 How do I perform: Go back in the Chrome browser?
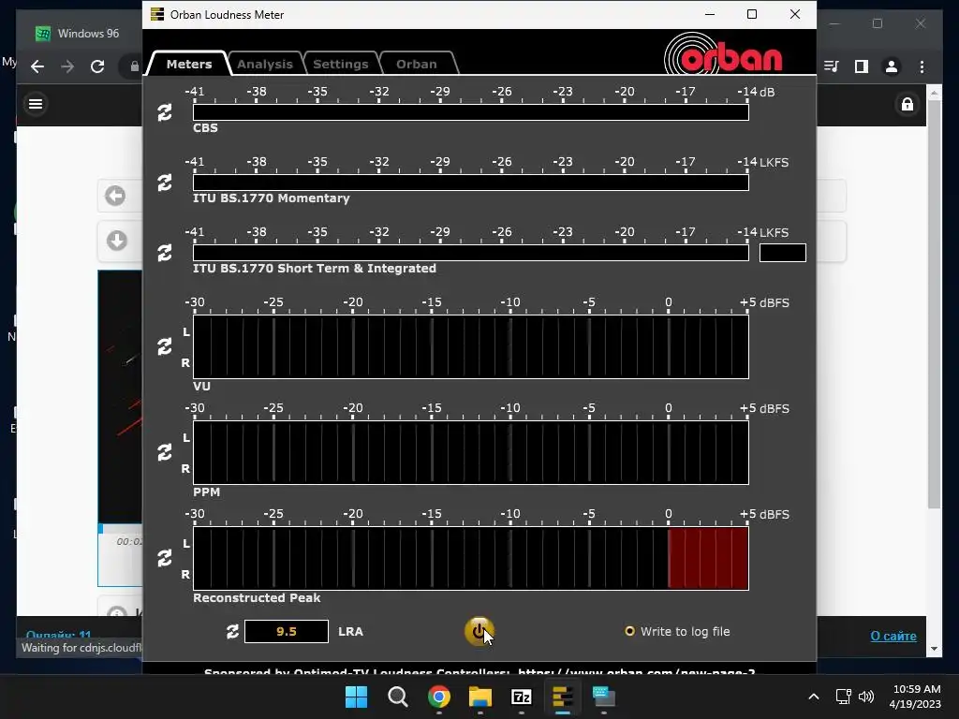coord(37,66)
